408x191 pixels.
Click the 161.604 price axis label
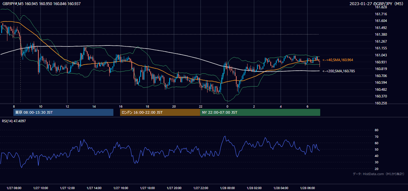381,21
